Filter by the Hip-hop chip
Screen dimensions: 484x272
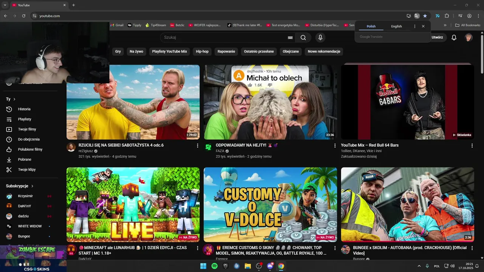(202, 51)
